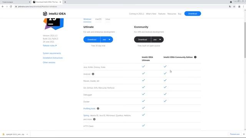Follow the Spring link

(x=86, y=115)
